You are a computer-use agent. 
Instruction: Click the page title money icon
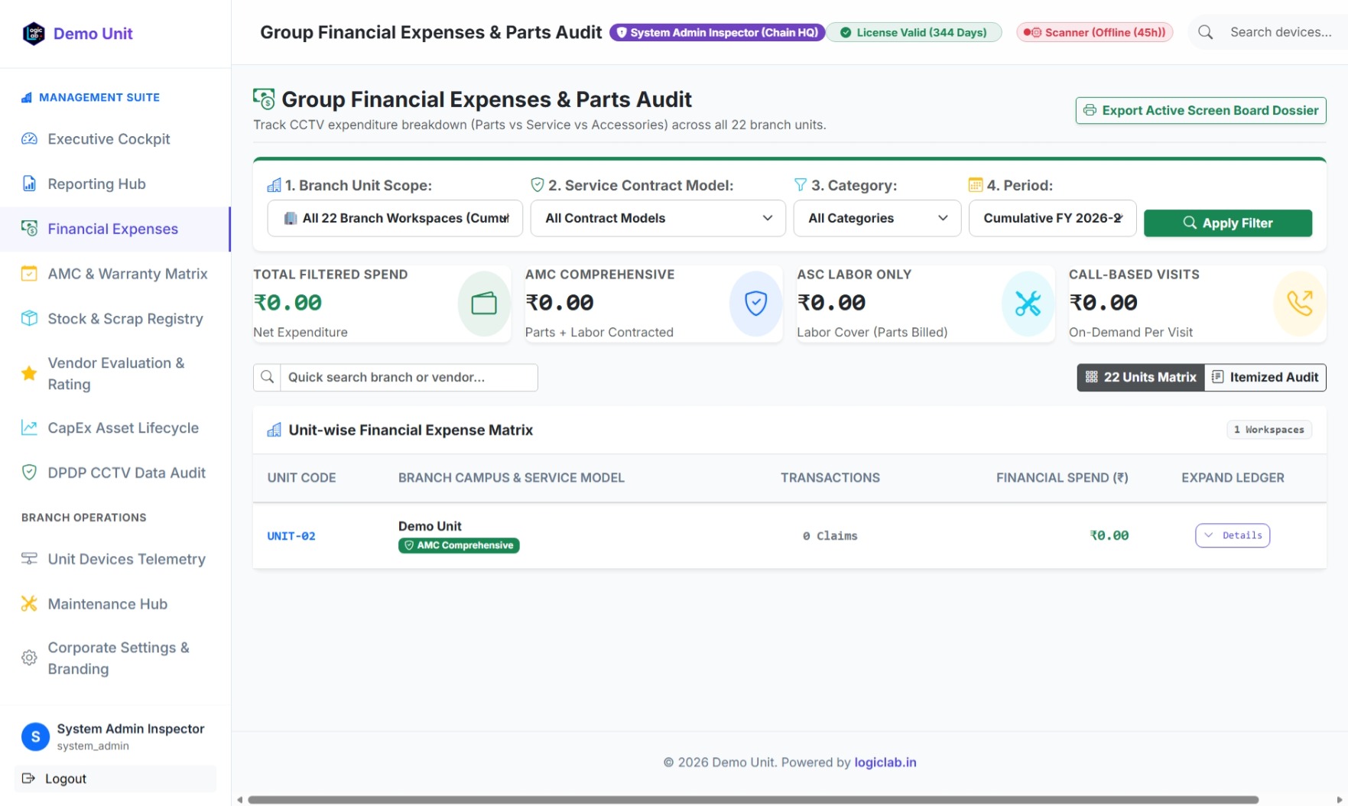tap(264, 99)
